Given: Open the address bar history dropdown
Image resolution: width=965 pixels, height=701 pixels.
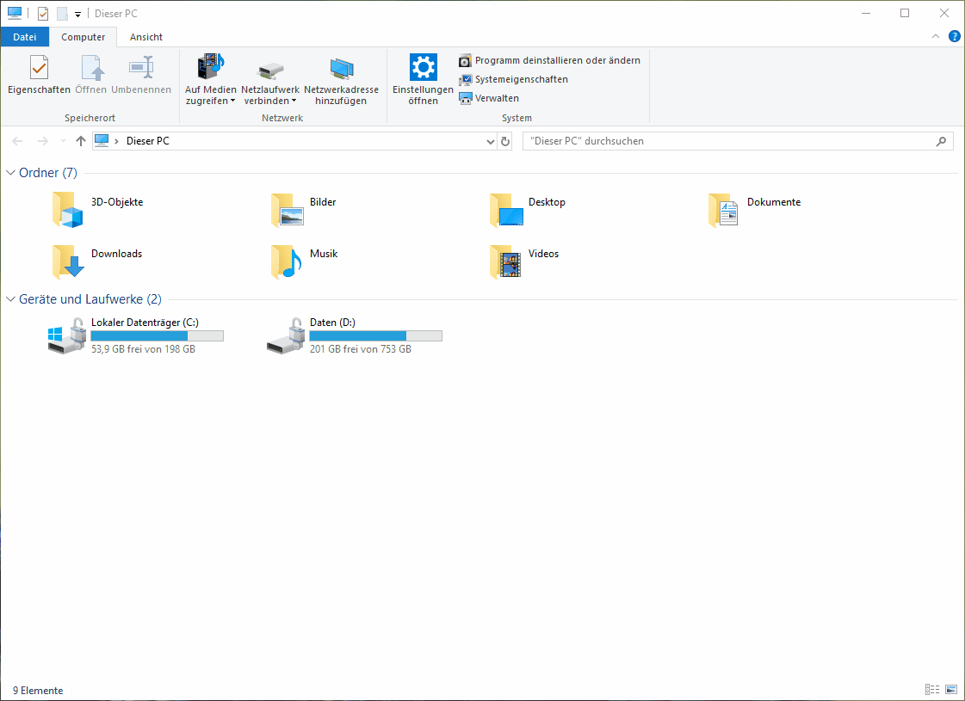Looking at the screenshot, I should [x=491, y=141].
